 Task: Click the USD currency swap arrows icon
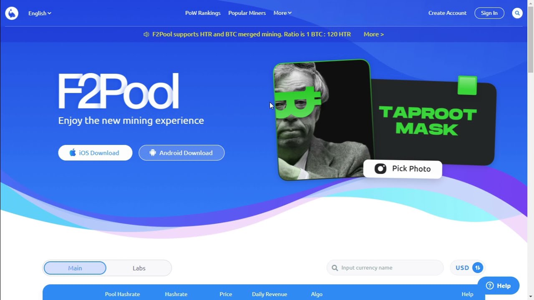[x=478, y=268]
